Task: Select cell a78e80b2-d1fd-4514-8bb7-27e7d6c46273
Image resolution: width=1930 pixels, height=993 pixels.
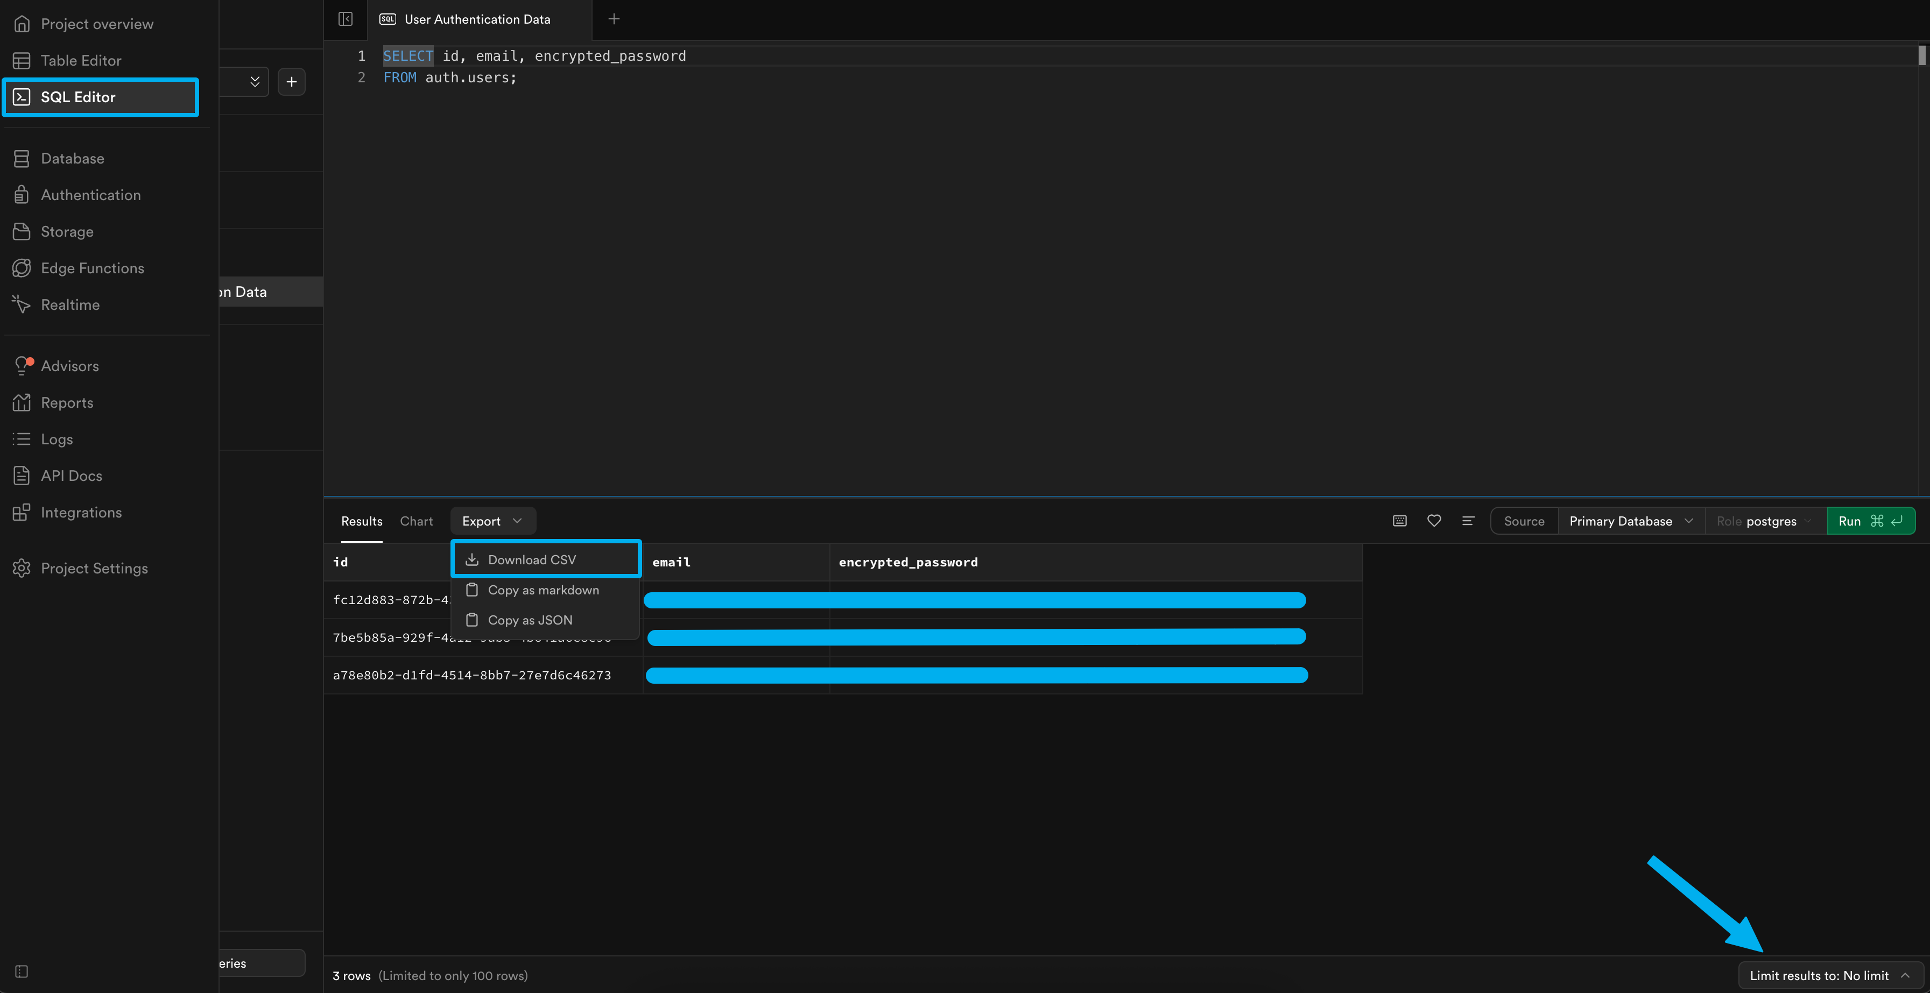Action: coord(483,676)
